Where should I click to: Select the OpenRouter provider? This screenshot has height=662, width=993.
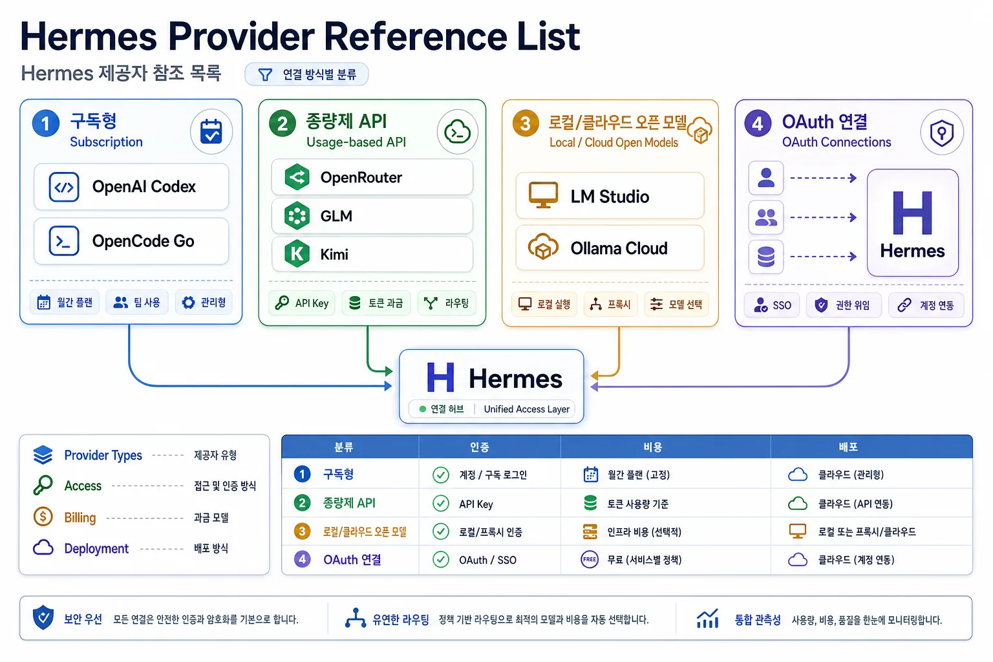pyautogui.click(x=372, y=177)
